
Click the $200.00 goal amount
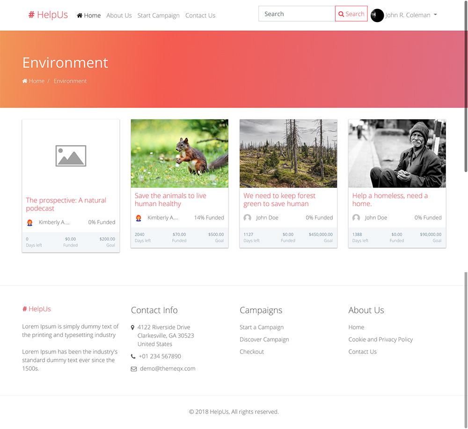tap(107, 239)
